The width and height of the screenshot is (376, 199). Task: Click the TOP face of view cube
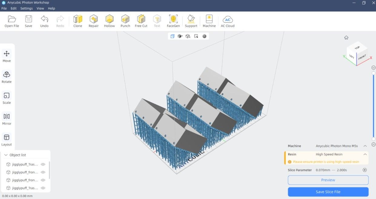pos(357,48)
